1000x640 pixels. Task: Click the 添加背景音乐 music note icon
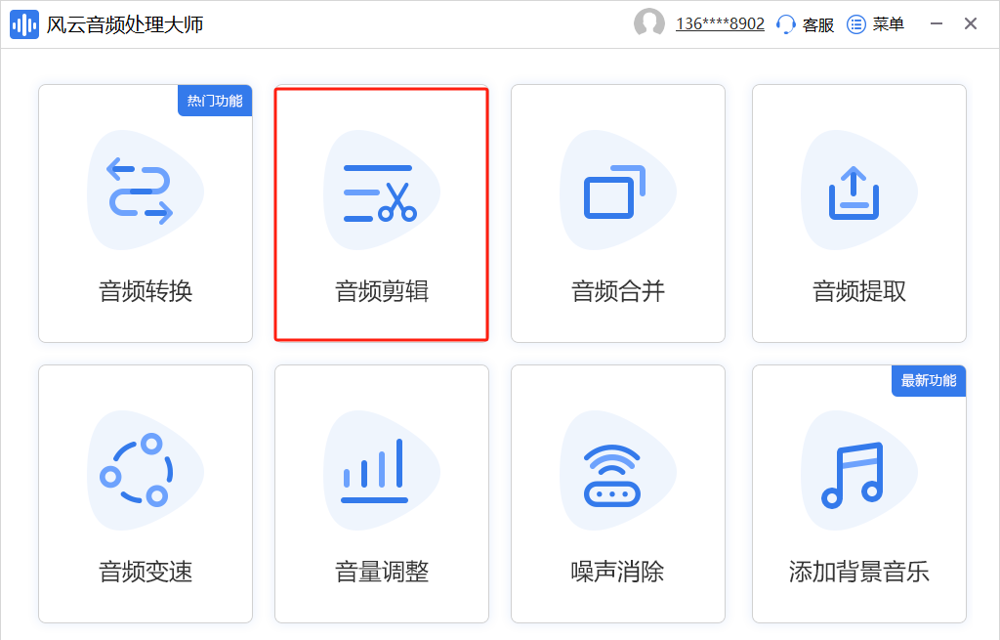click(853, 476)
